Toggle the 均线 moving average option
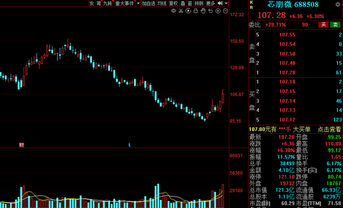Screen dimensions: 343x208 pos(162,3)
